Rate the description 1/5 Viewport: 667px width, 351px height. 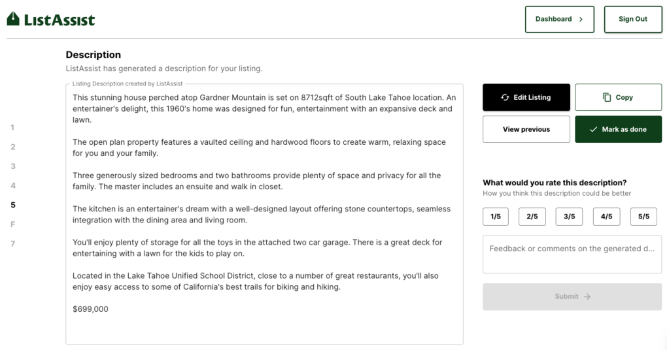[496, 217]
